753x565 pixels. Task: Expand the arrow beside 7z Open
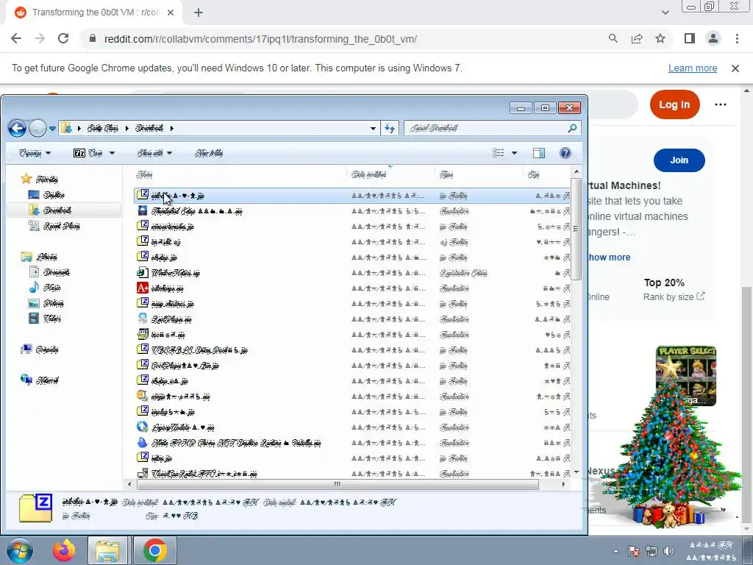[x=112, y=153]
